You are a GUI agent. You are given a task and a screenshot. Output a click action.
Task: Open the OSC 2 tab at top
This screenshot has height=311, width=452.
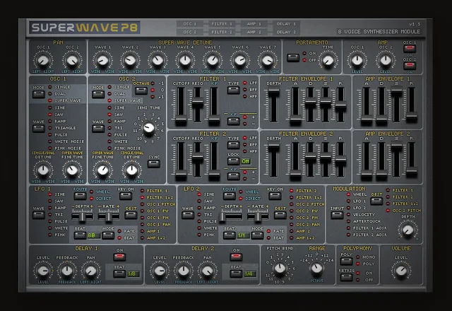pos(190,32)
